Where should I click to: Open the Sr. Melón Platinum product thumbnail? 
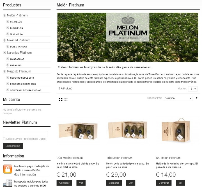tap(176, 130)
